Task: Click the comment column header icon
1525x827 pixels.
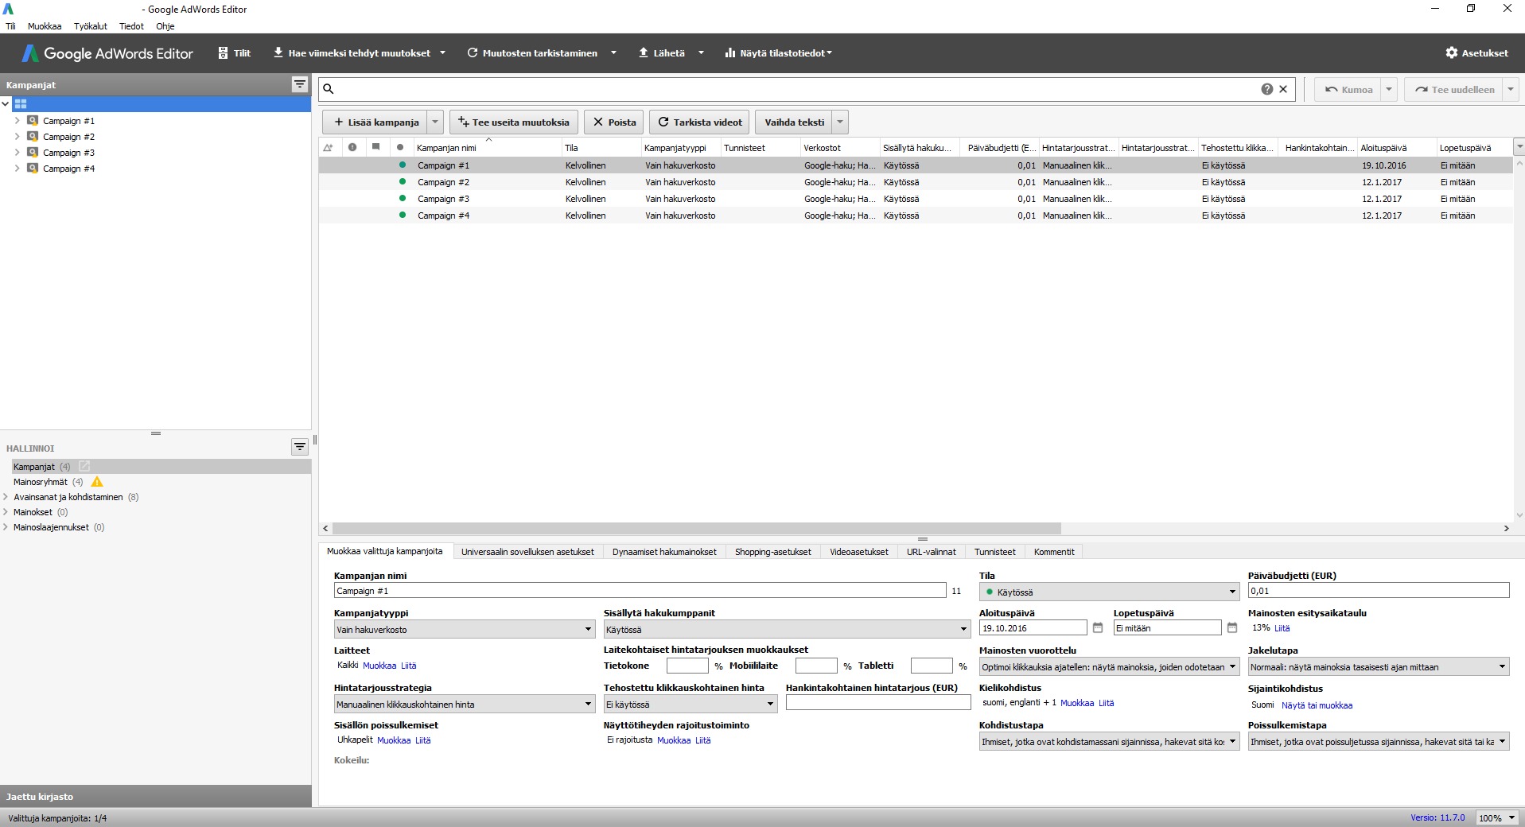Action: tap(375, 147)
